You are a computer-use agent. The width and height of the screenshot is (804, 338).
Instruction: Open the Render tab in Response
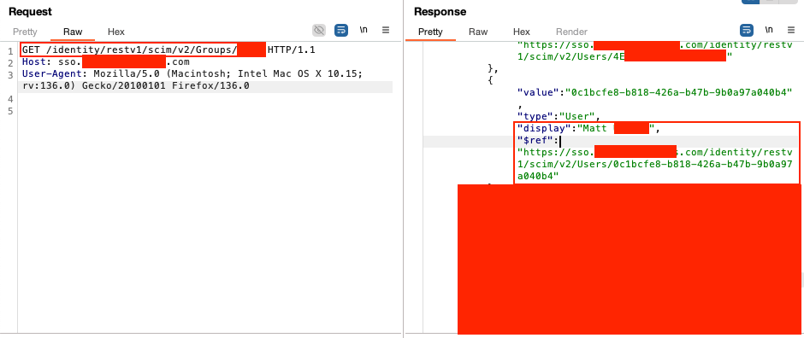tap(571, 32)
